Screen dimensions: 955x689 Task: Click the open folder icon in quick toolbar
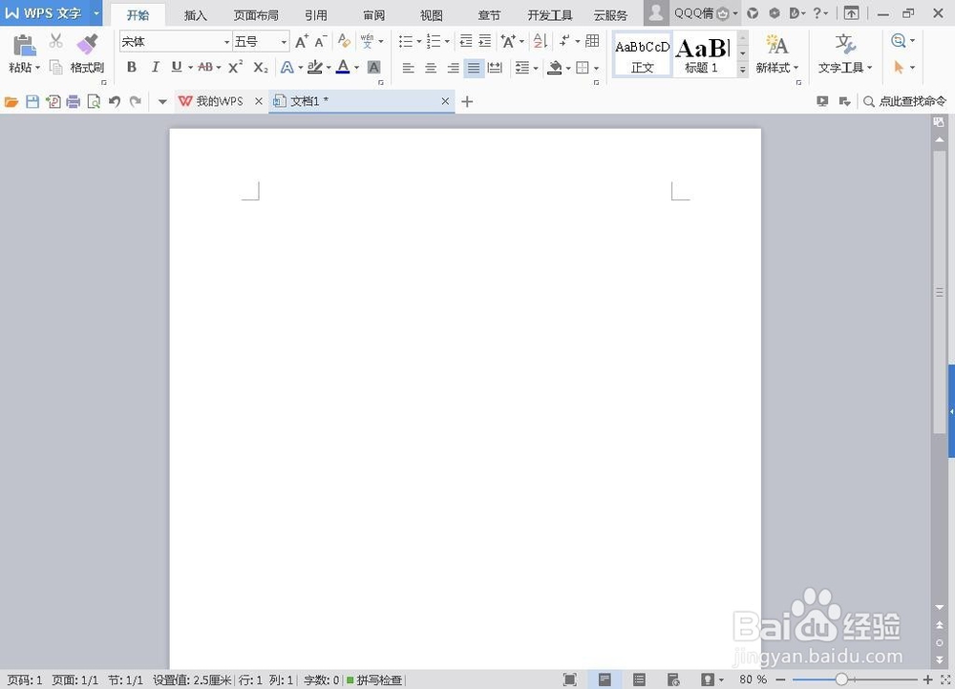11,102
